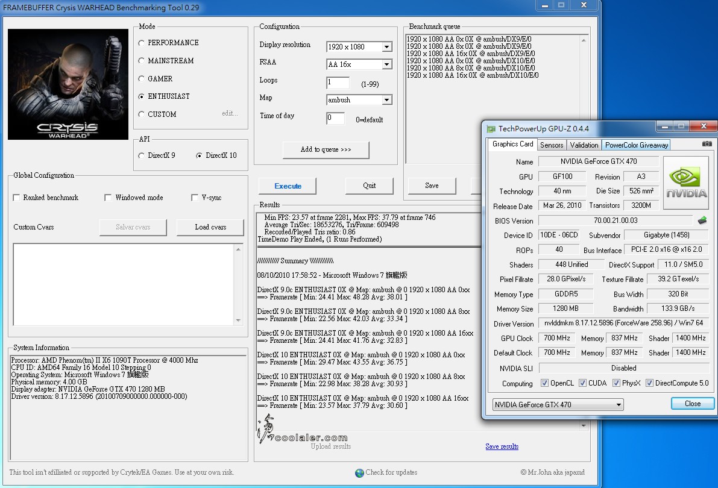Click the GPU-Z screenshot camera icon
718x488 pixels.
coord(707,144)
